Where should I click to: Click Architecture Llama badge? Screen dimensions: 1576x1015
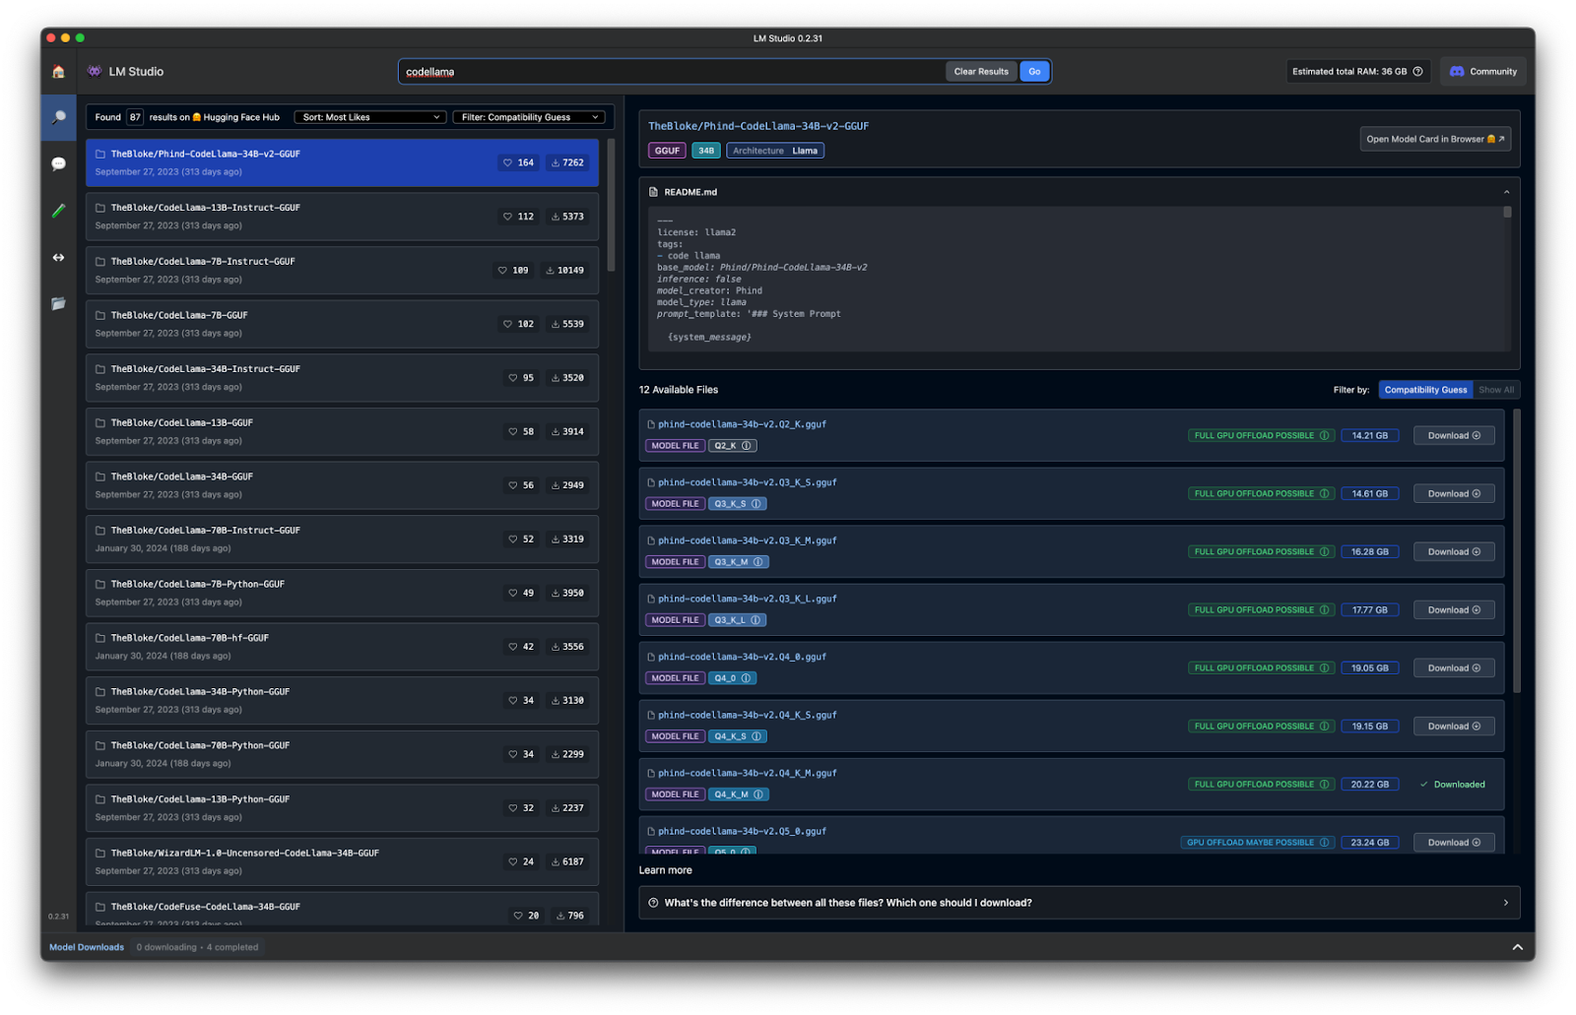[x=775, y=151]
